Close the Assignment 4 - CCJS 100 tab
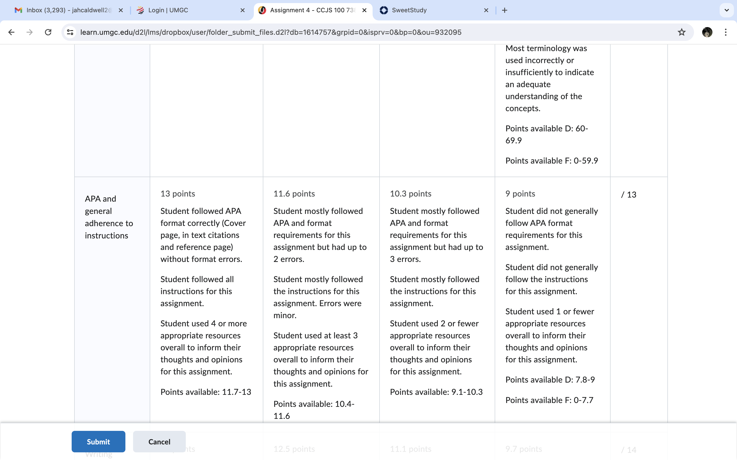This screenshot has width=737, height=460. 364,10
